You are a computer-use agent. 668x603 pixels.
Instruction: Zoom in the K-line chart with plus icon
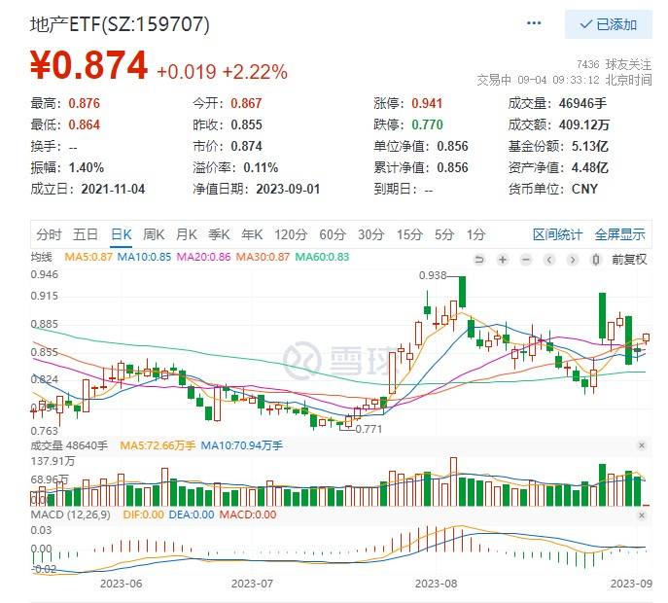pos(502,259)
